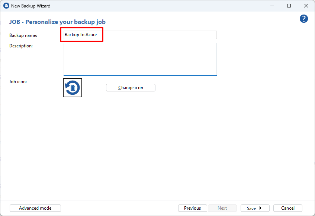Save the new backup job
Viewport: 315px width, 216px height.
(x=252, y=208)
